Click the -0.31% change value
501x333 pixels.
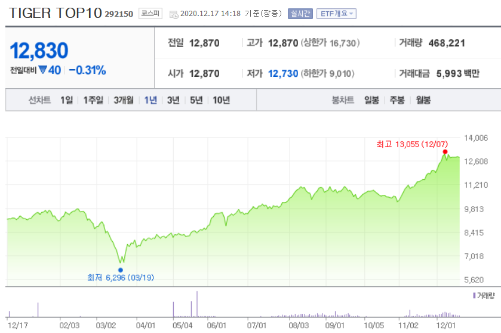pos(87,70)
